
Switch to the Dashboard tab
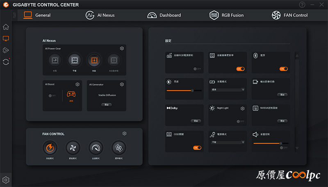click(x=164, y=15)
